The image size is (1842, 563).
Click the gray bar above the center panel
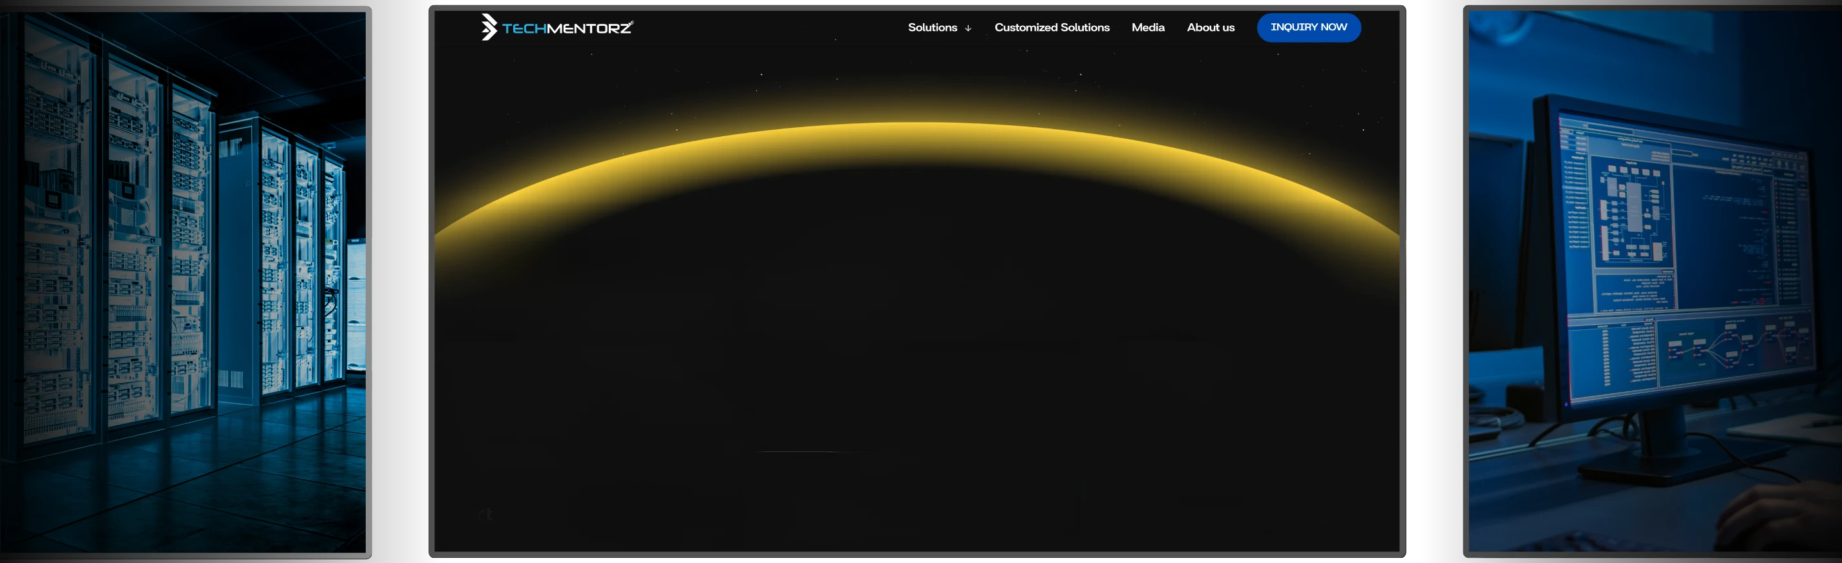click(922, 2)
